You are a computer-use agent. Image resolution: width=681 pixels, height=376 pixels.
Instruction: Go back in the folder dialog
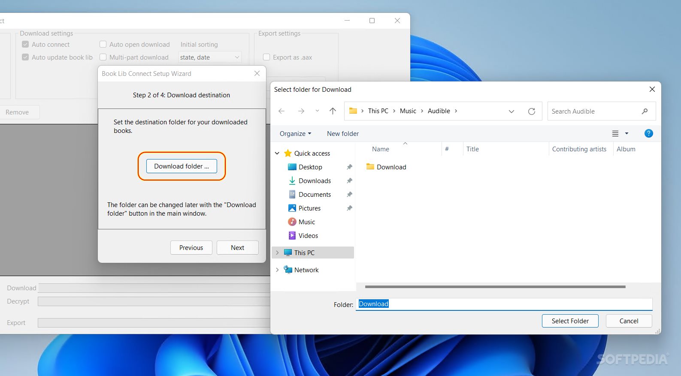pyautogui.click(x=281, y=111)
